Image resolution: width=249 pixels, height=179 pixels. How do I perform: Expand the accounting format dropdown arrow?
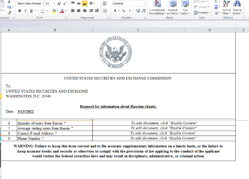(119, 11)
